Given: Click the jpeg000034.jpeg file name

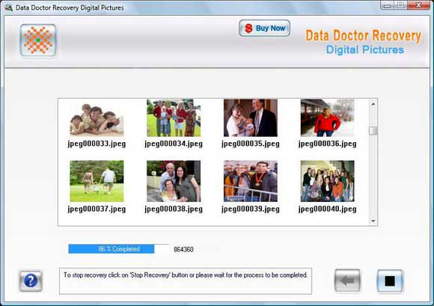Looking at the screenshot, I should click(174, 144).
